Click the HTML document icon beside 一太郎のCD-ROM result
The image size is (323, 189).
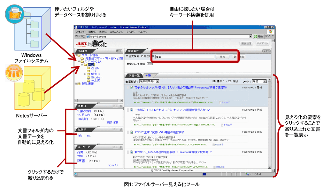click(x=131, y=110)
